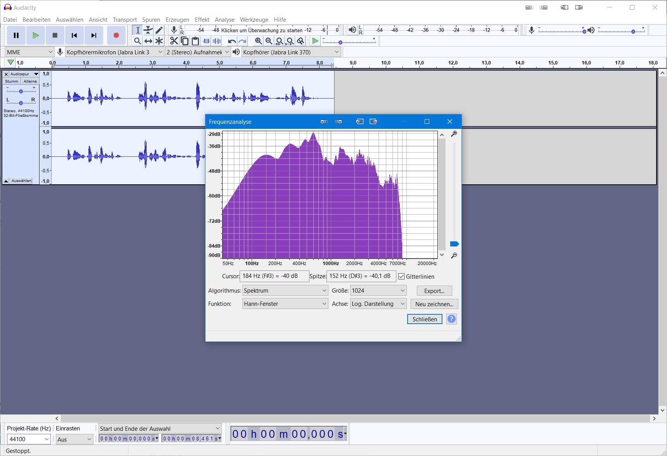Click the track pan L/R slider handle
The height and width of the screenshot is (456, 667).
click(21, 103)
